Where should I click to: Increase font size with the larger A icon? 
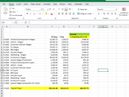click(50, 9)
